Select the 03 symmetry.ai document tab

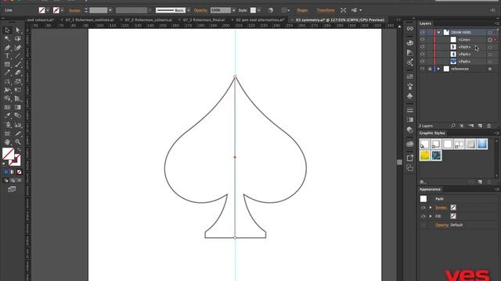pyautogui.click(x=340, y=20)
